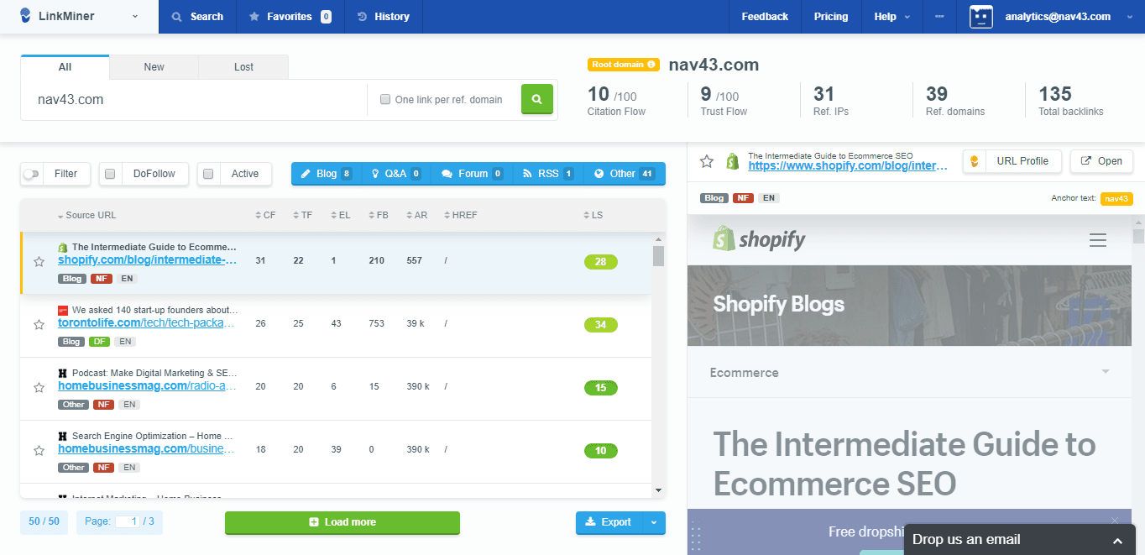
Task: Sort backlinks by CF column
Action: click(x=265, y=216)
